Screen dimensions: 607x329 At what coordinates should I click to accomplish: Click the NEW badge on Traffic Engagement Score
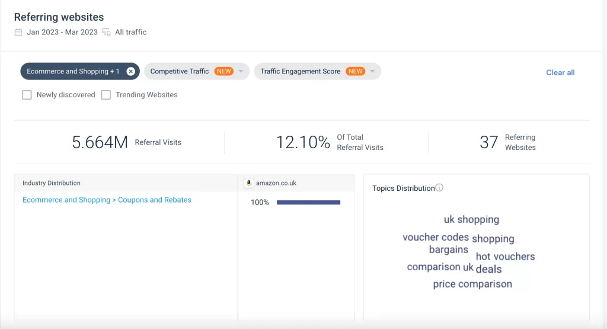(356, 71)
